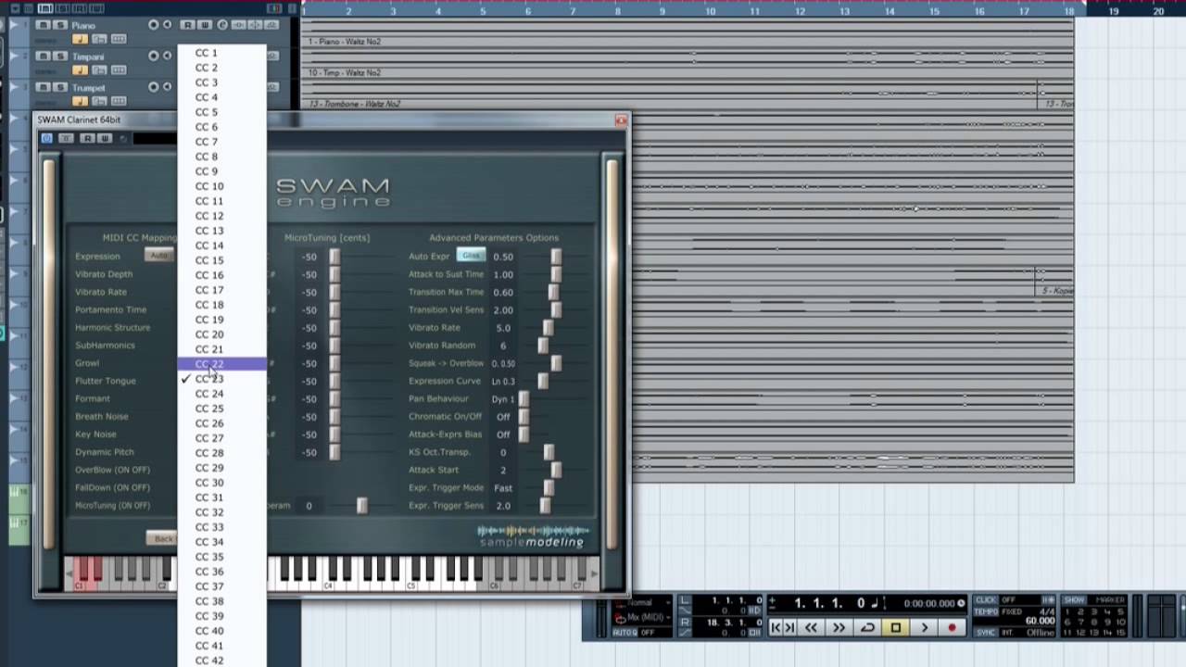Choose CC 11 in the CC menu
Image resolution: width=1186 pixels, height=667 pixels.
point(221,201)
